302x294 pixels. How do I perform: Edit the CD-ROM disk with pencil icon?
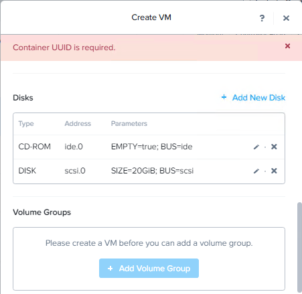click(x=256, y=147)
